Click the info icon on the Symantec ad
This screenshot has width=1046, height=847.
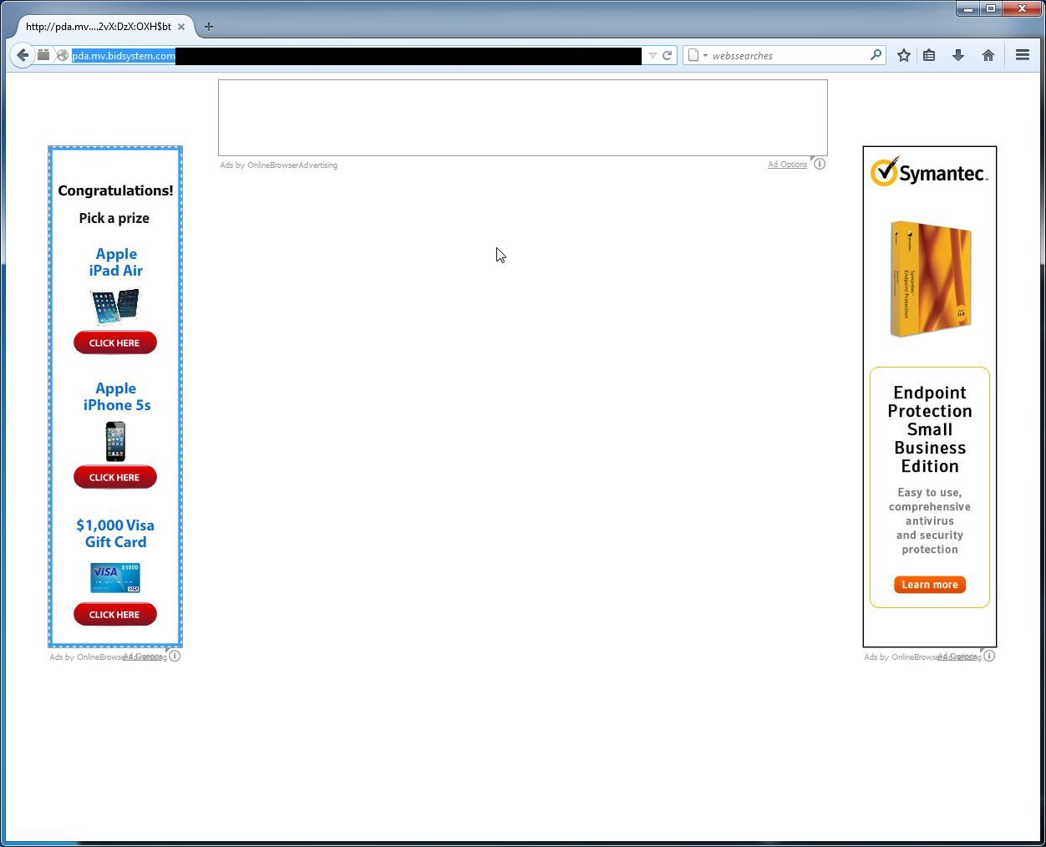[989, 656]
